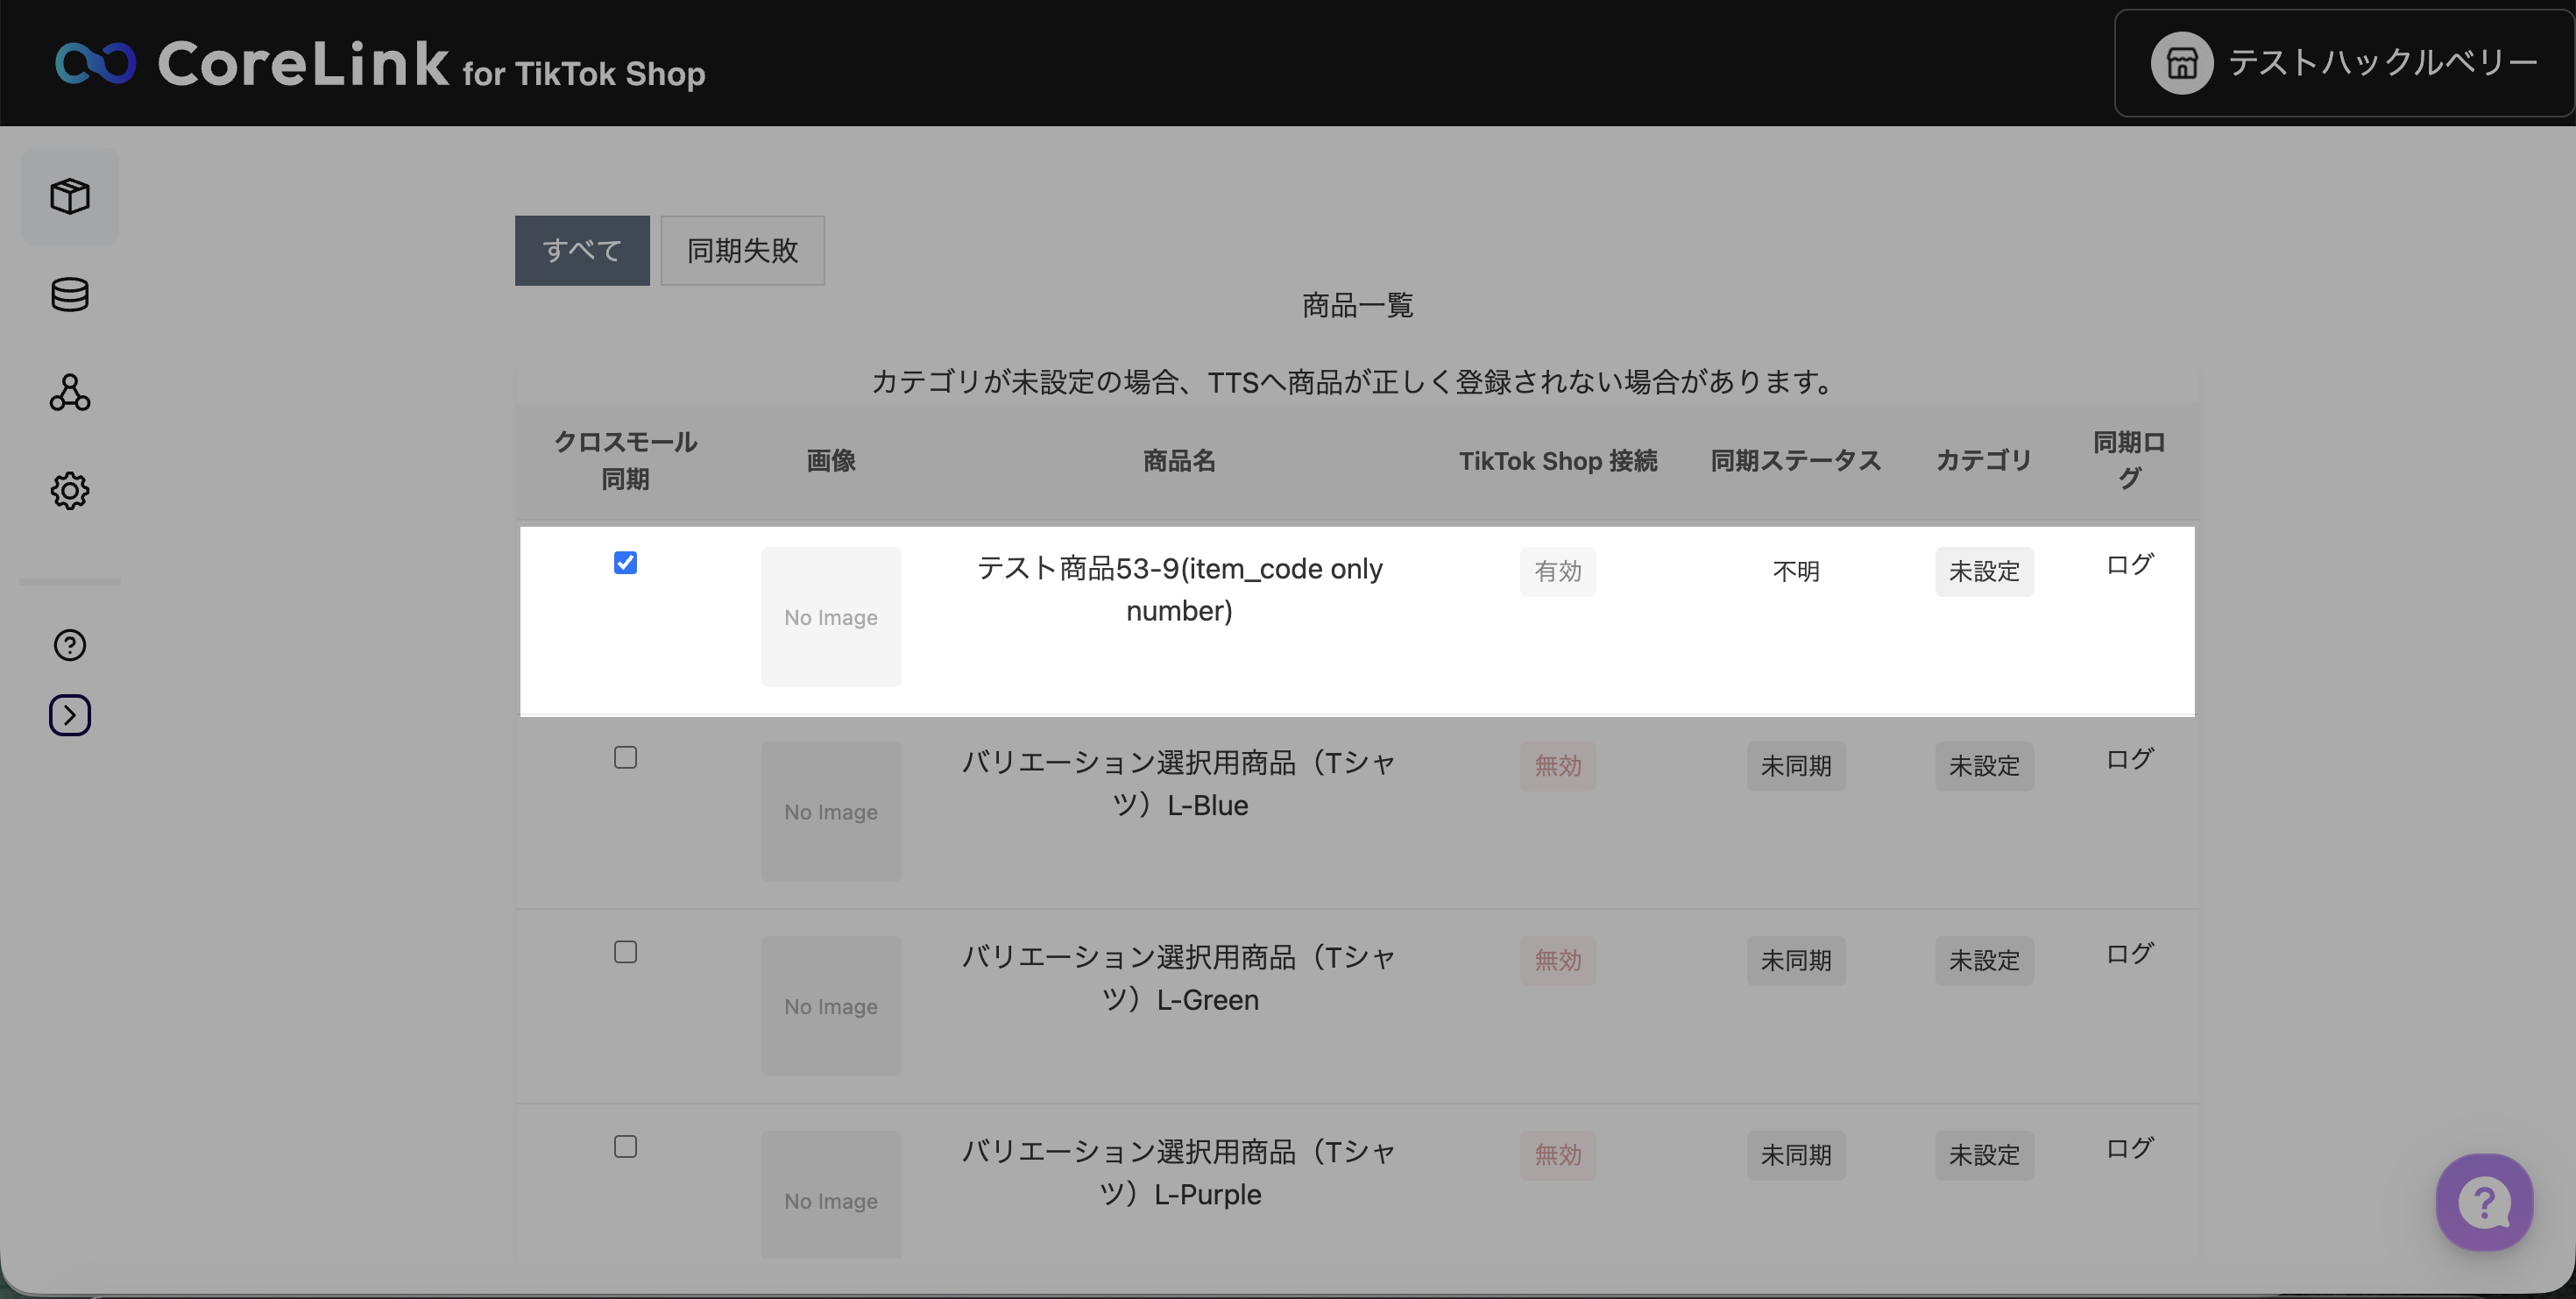Check sync checkbox for L-Blue product
This screenshot has width=2576, height=1299.
[625, 758]
